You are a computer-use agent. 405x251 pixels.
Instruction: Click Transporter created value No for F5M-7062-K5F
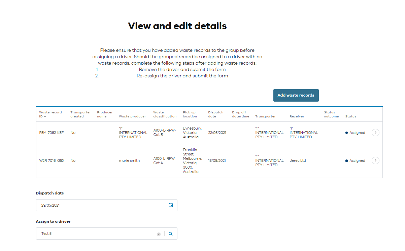tap(73, 133)
